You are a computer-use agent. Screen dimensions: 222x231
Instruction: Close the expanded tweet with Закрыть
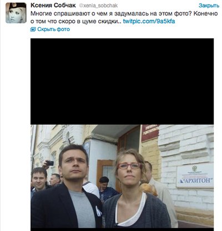(x=209, y=6)
